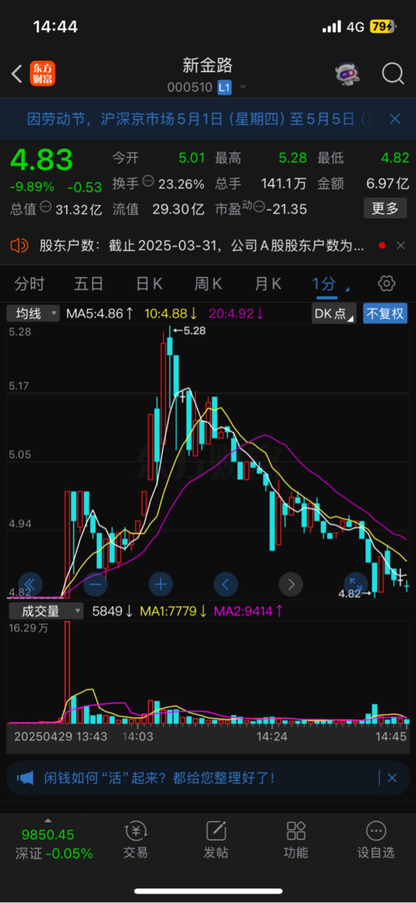This screenshot has width=416, height=903.
Task: Move chart right with right chevron button
Action: tap(291, 584)
